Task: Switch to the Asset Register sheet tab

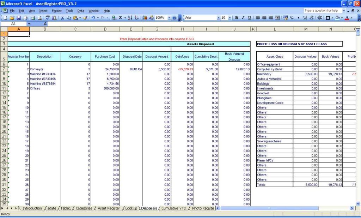Action: (109, 208)
